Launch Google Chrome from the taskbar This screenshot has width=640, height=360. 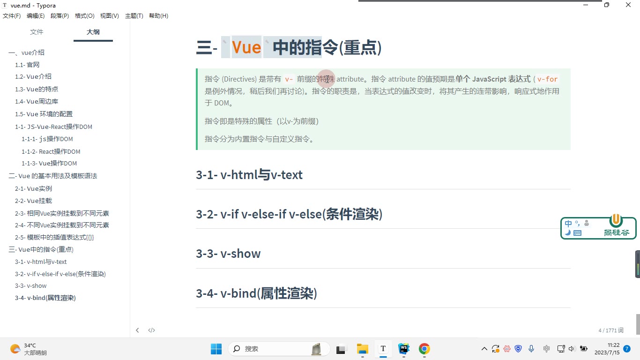click(x=424, y=349)
